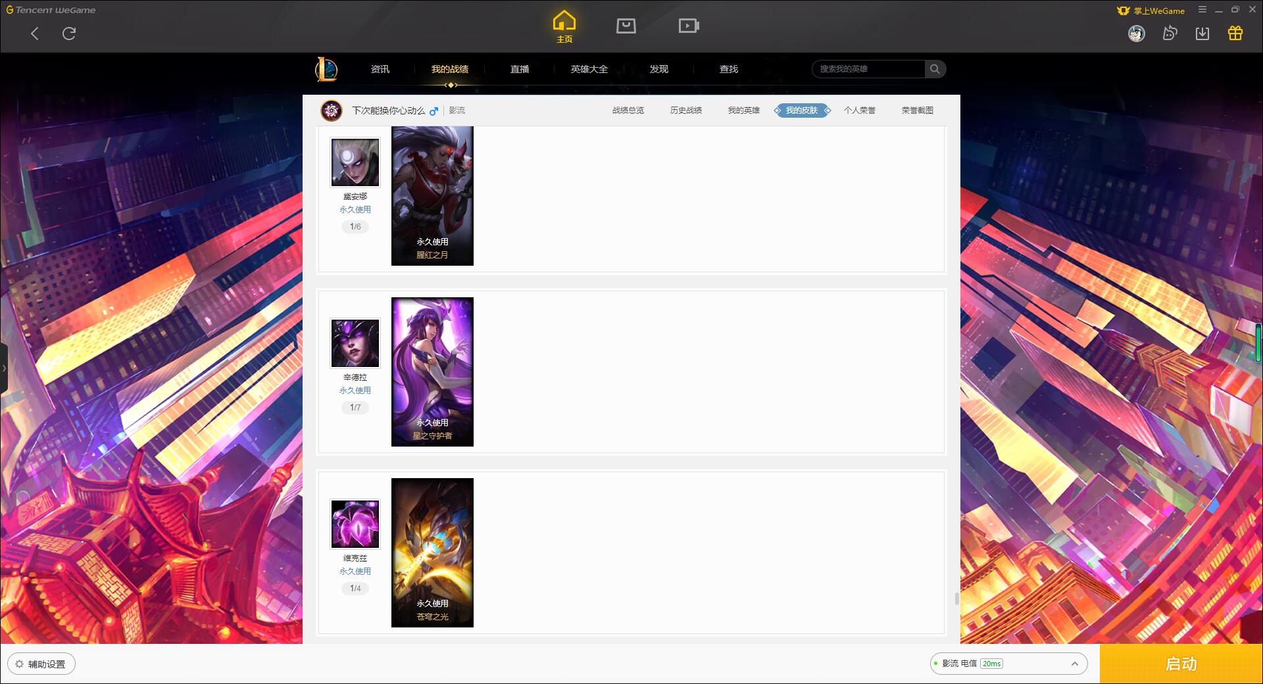Screen dimensions: 1263x684
Task: Switch to 个人荣誉 sub-tab
Action: [x=860, y=110]
